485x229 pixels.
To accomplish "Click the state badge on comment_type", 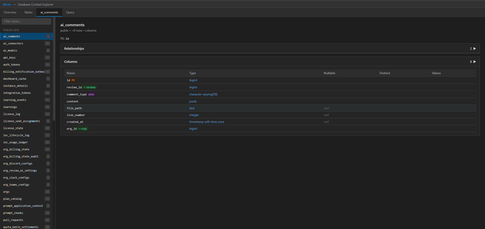I will tap(91, 94).
